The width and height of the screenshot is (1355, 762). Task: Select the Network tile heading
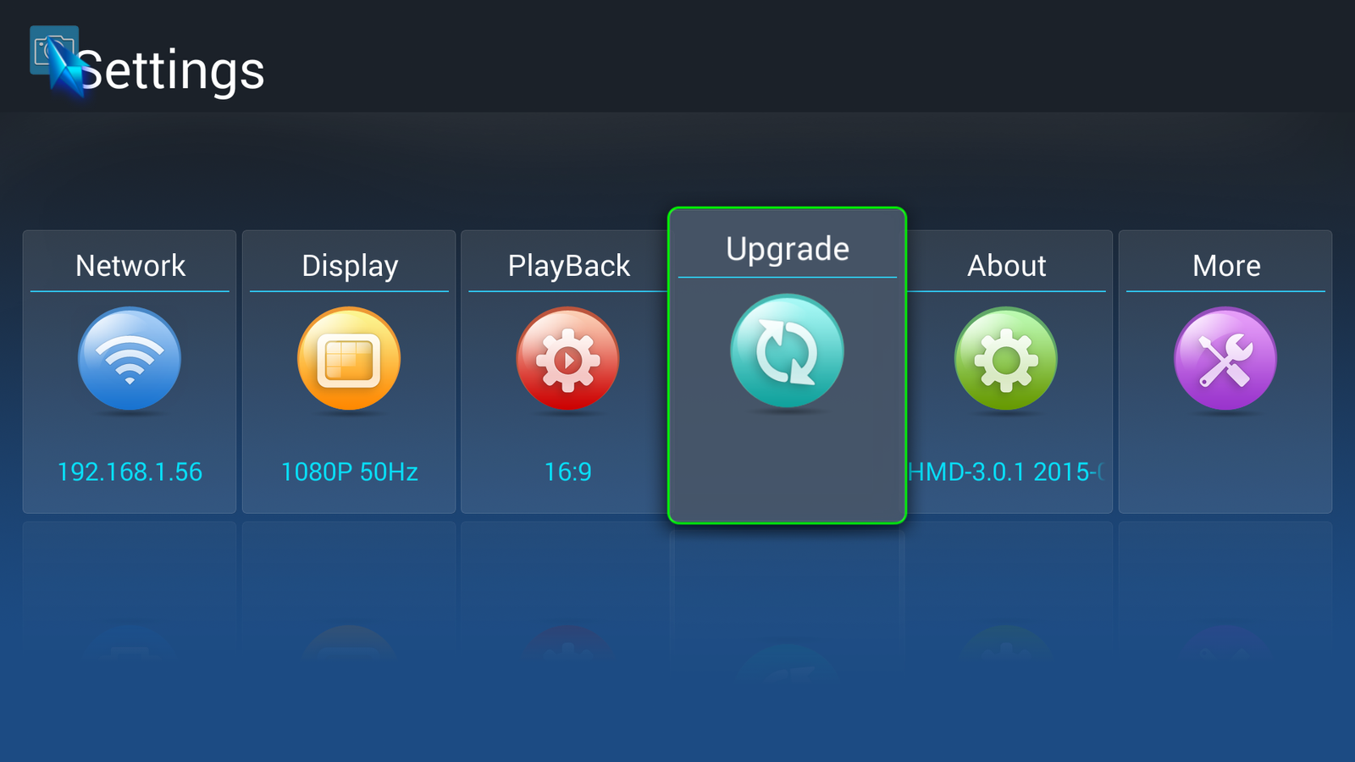point(130,266)
